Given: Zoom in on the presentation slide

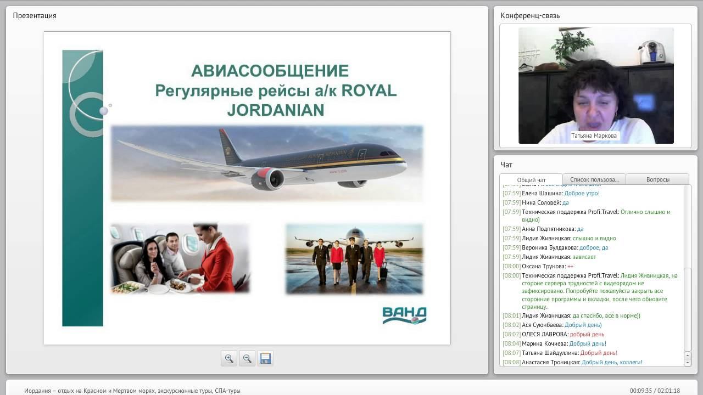Looking at the screenshot, I should point(229,358).
